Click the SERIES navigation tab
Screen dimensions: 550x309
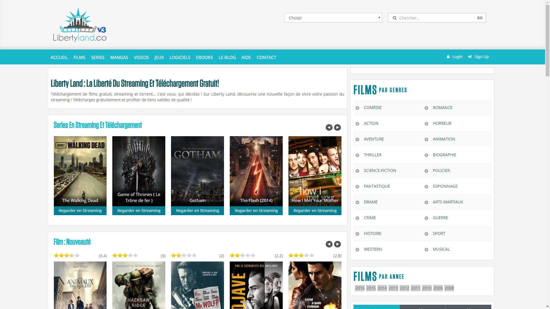tap(97, 57)
